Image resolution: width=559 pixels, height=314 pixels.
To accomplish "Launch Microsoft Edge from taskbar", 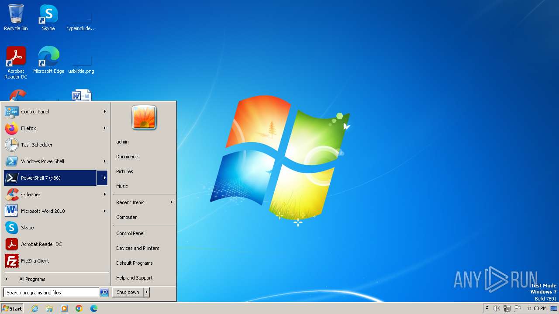I will pyautogui.click(x=94, y=308).
